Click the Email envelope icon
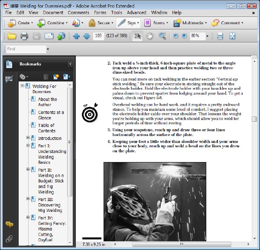Image resolution: width=260 pixels, height=250 pixels. (49, 36)
